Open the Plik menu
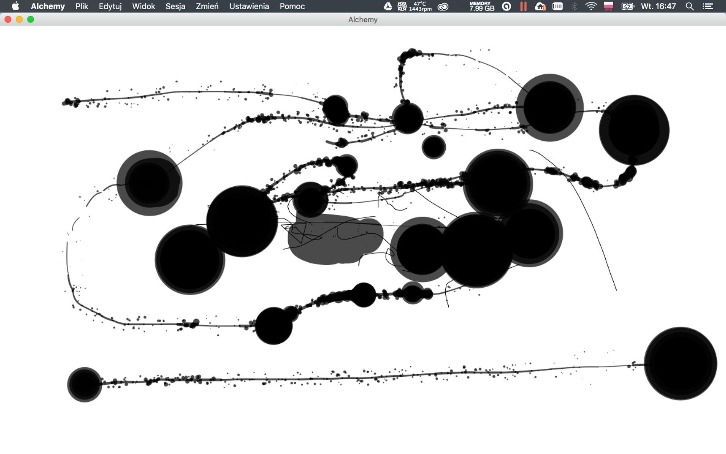726x454 pixels. pyautogui.click(x=82, y=6)
